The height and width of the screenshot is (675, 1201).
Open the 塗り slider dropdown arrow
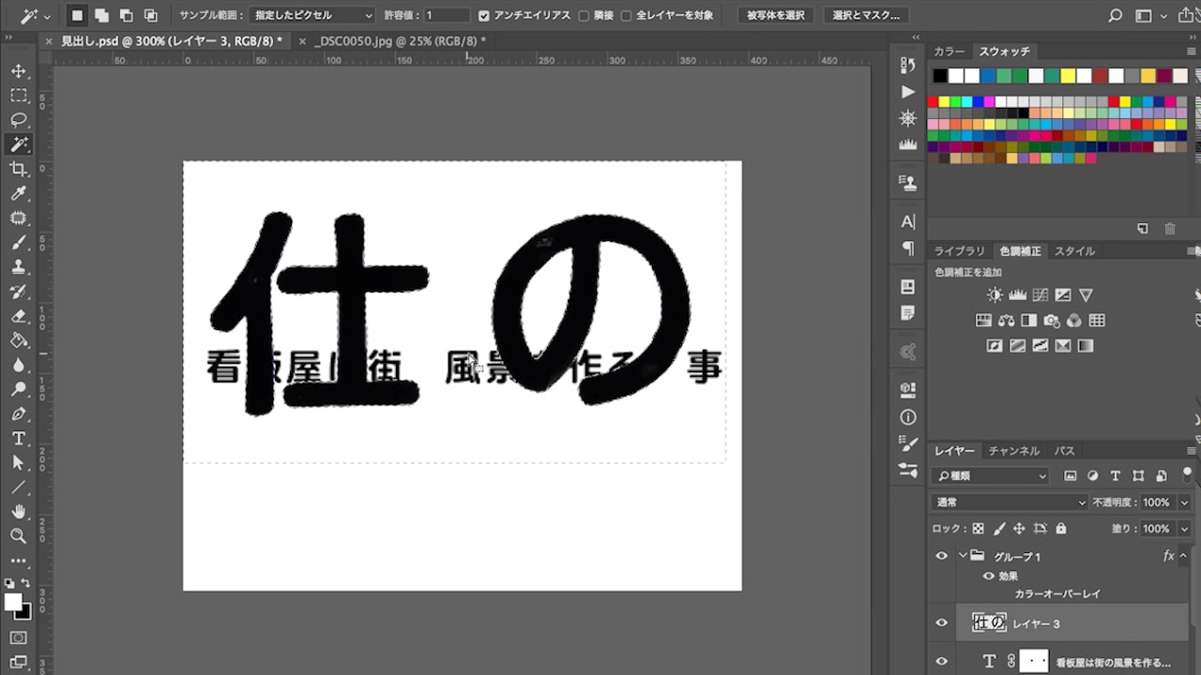(1184, 529)
